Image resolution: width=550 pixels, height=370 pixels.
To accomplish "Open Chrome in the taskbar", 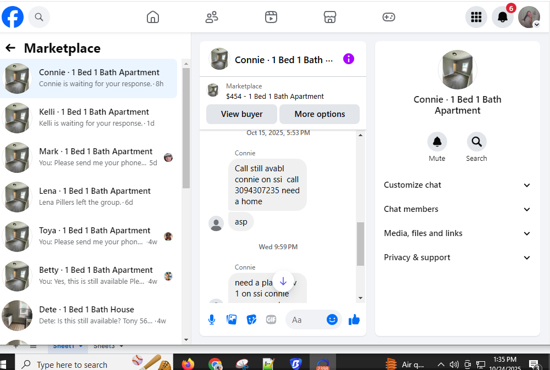I will coord(215,364).
